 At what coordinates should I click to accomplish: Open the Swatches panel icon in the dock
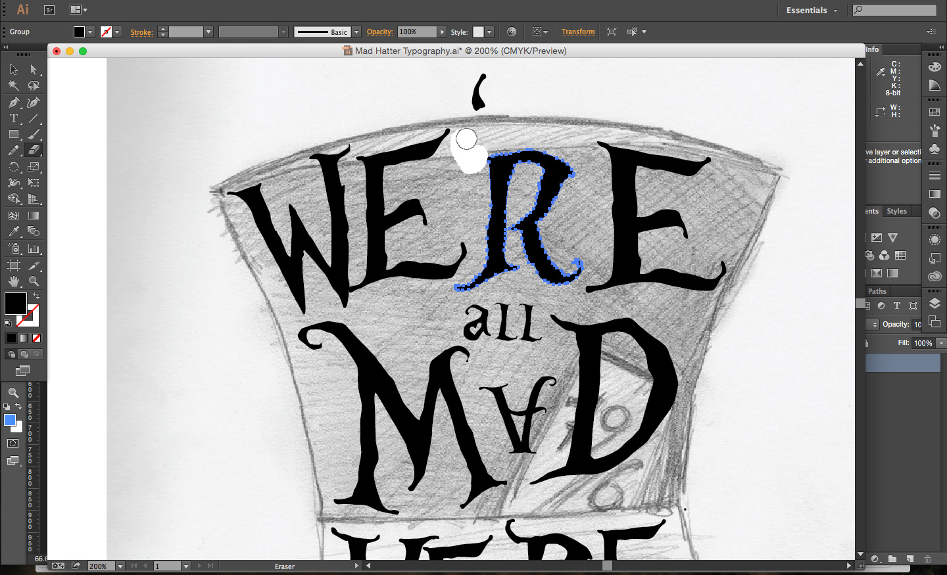[935, 112]
